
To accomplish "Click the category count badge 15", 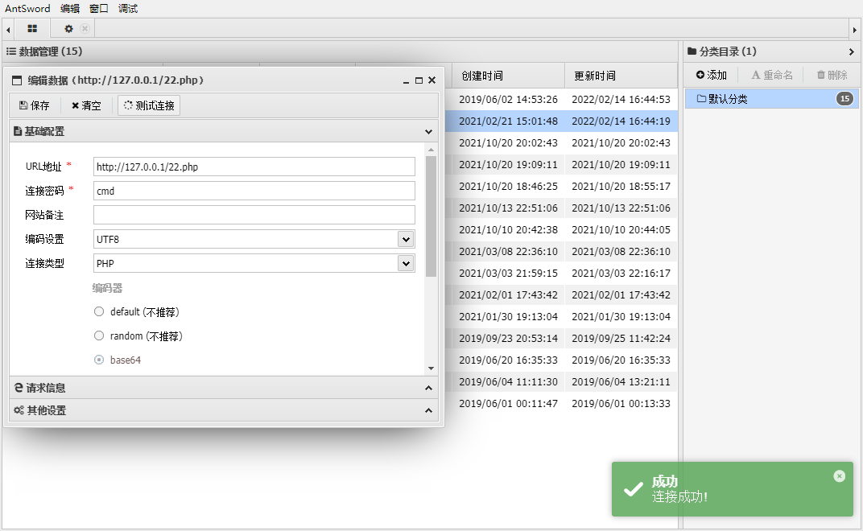I will point(844,99).
